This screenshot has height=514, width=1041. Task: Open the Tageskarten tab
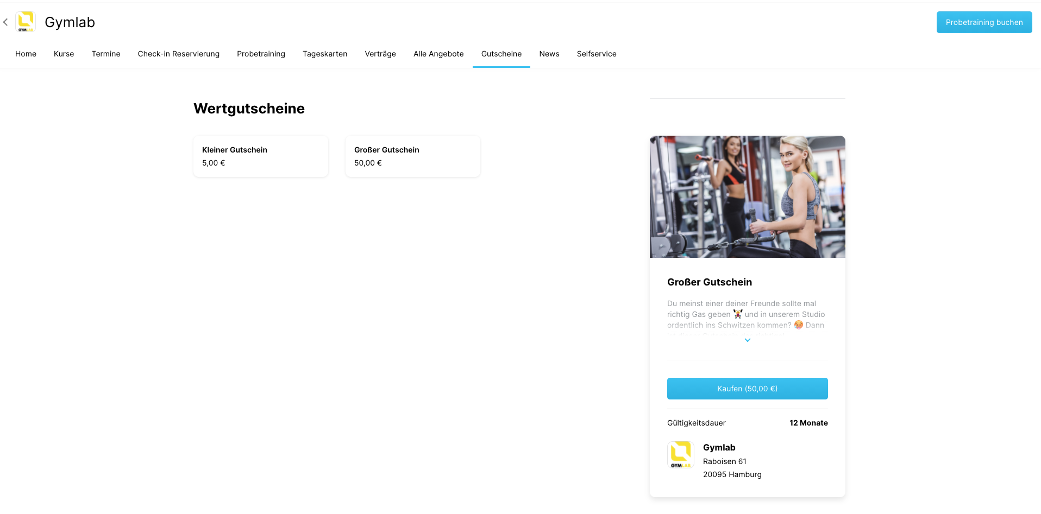(325, 54)
